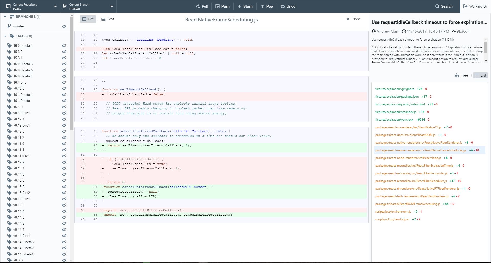
Task: Close the ReactNativeFrameScheduling.js diff
Action: [x=353, y=19]
